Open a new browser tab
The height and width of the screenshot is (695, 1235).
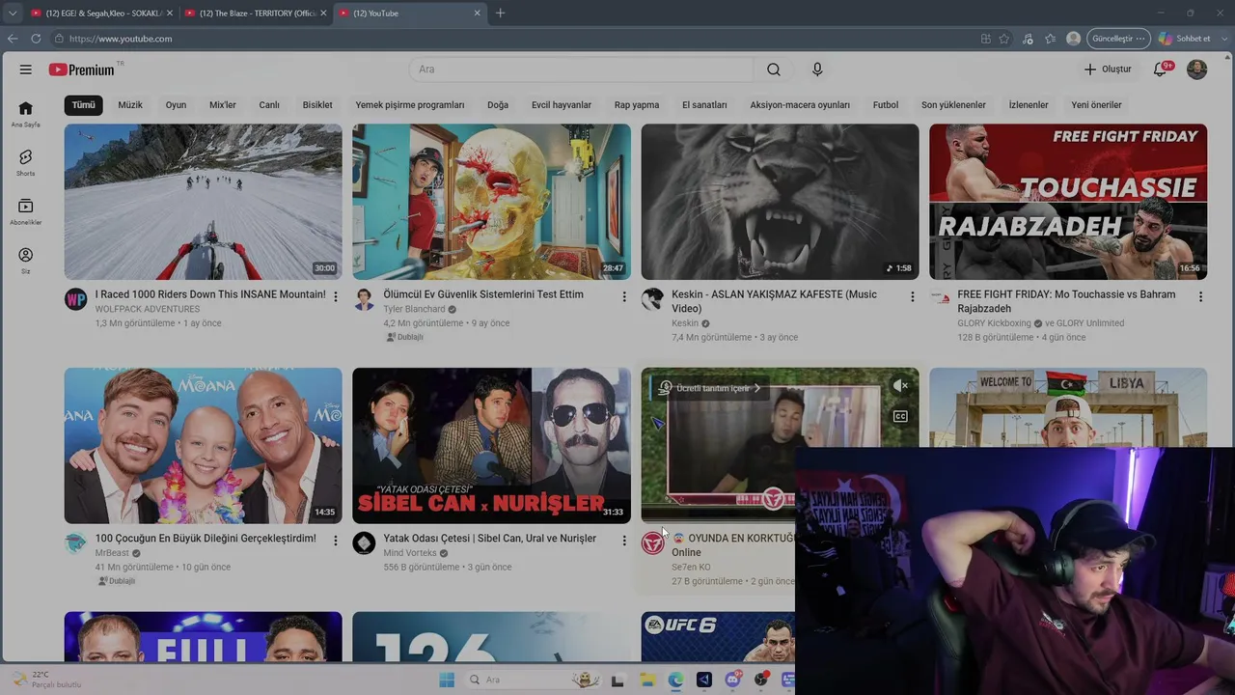[500, 14]
